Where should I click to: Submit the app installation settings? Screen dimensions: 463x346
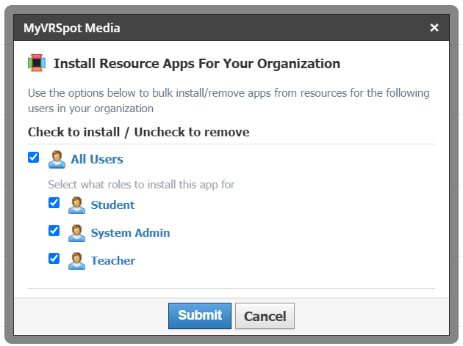pos(200,316)
